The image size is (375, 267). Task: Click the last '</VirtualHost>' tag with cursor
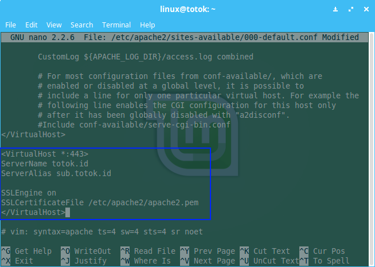pos(33,213)
